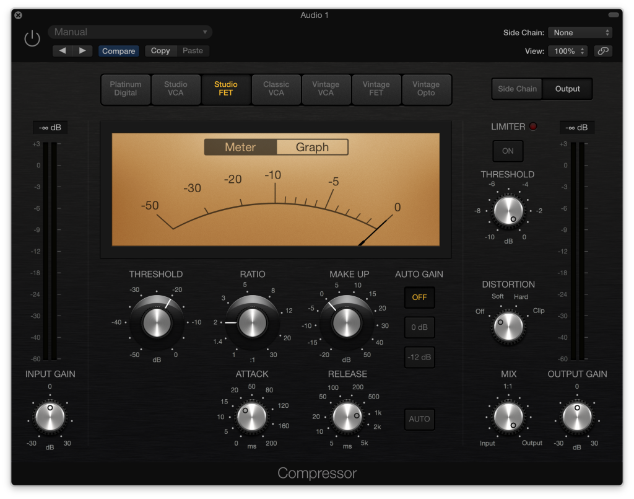Toggle Auto Gain off setting

(419, 298)
